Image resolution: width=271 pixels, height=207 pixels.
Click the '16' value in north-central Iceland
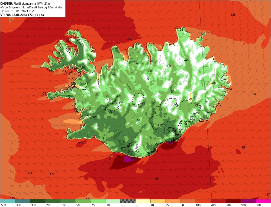pos(170,66)
